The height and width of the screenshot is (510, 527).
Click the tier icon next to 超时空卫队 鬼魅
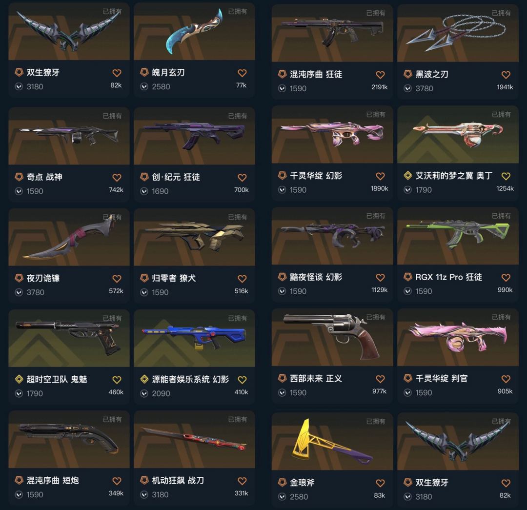(x=19, y=379)
